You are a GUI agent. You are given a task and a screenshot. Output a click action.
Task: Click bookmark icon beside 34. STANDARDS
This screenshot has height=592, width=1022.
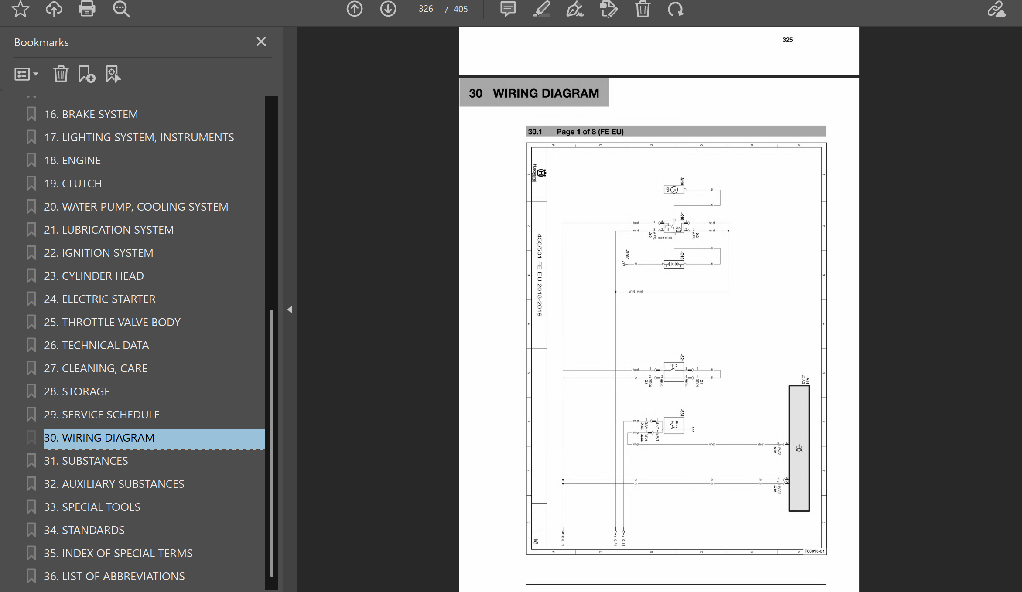[x=31, y=530]
